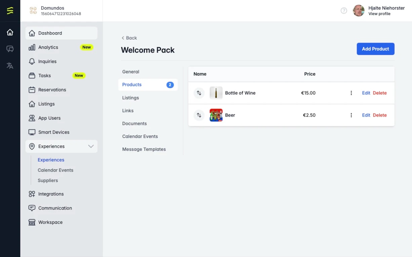This screenshot has width=412, height=257.
Task: Click the Tasks tray icon
Action: pos(32,76)
